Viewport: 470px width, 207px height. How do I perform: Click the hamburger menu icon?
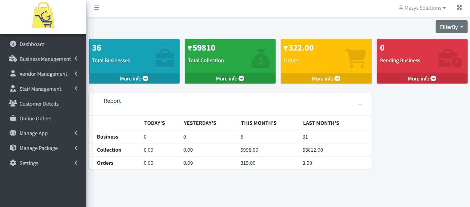(x=97, y=8)
